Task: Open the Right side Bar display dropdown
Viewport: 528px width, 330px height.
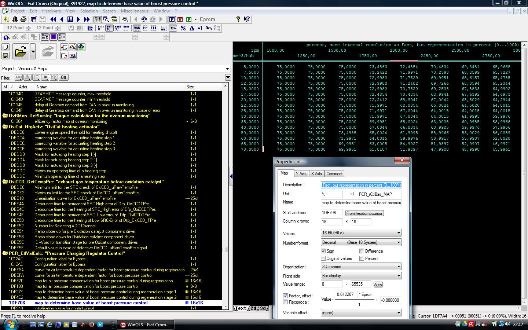Action: coord(361,276)
